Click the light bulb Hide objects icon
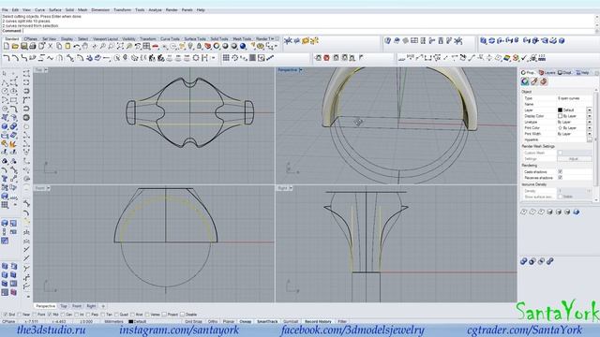Screen dimensions: 600x337 click(190, 46)
